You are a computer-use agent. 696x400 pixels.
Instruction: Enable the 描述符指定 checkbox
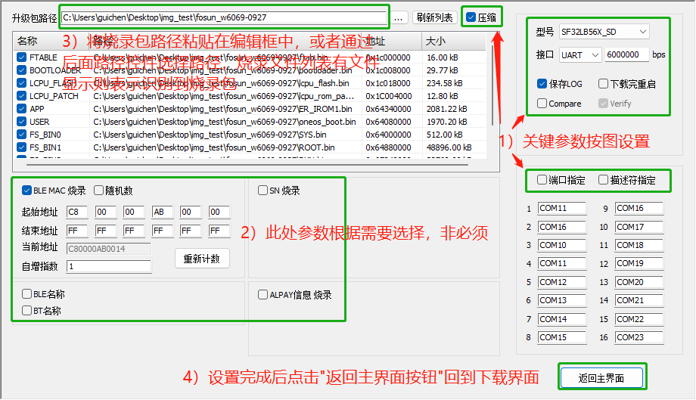[x=604, y=180]
